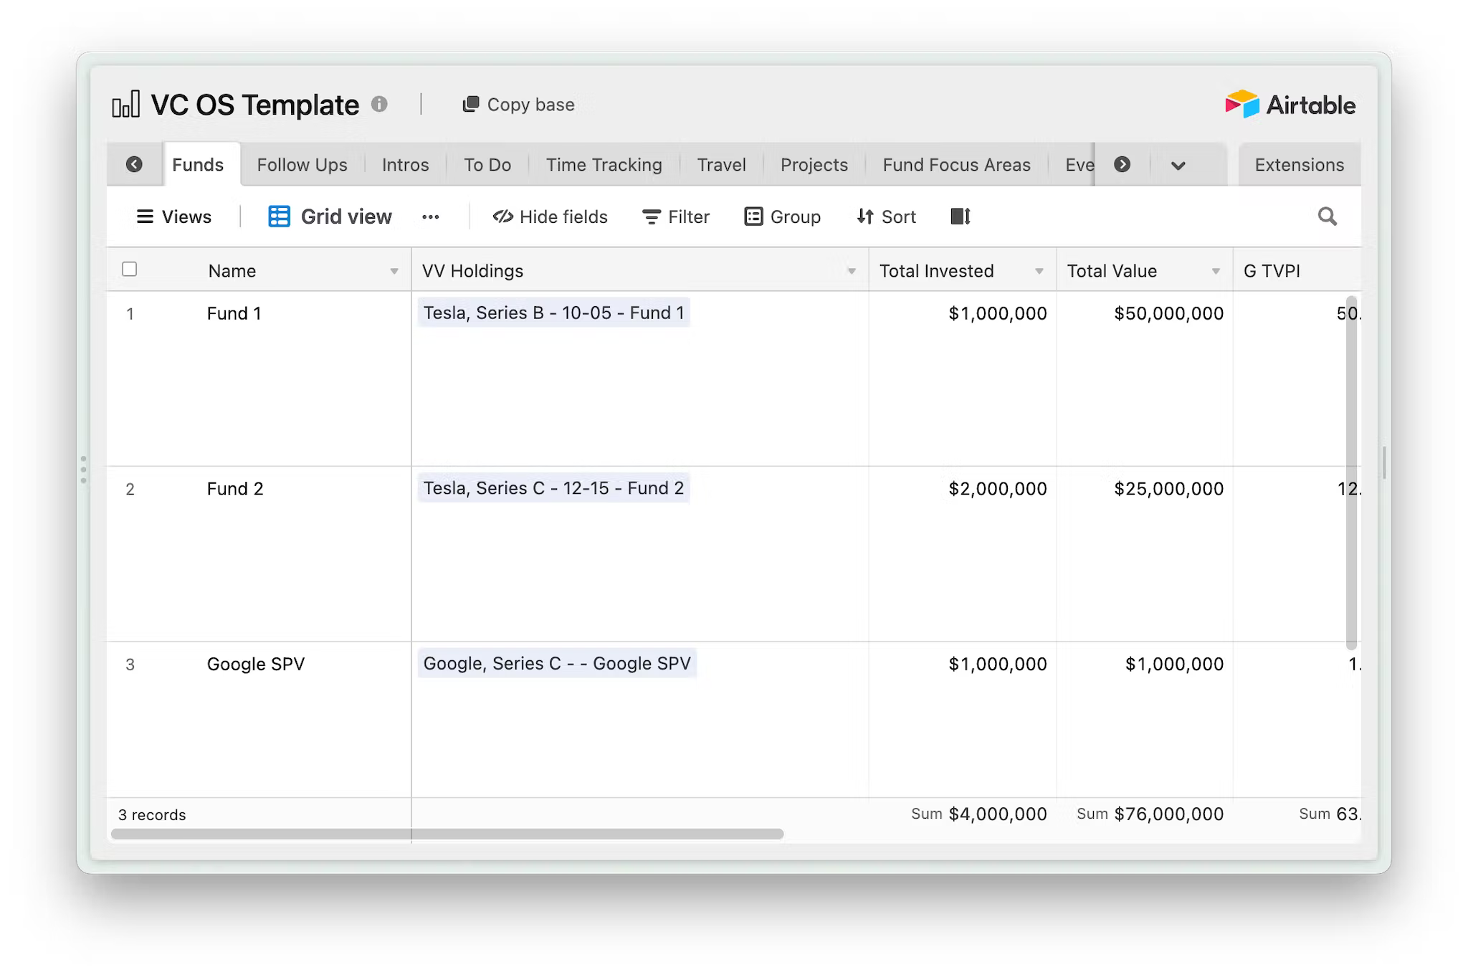Toggle the Views sidebar
The width and height of the screenshot is (1468, 975).
tap(173, 217)
